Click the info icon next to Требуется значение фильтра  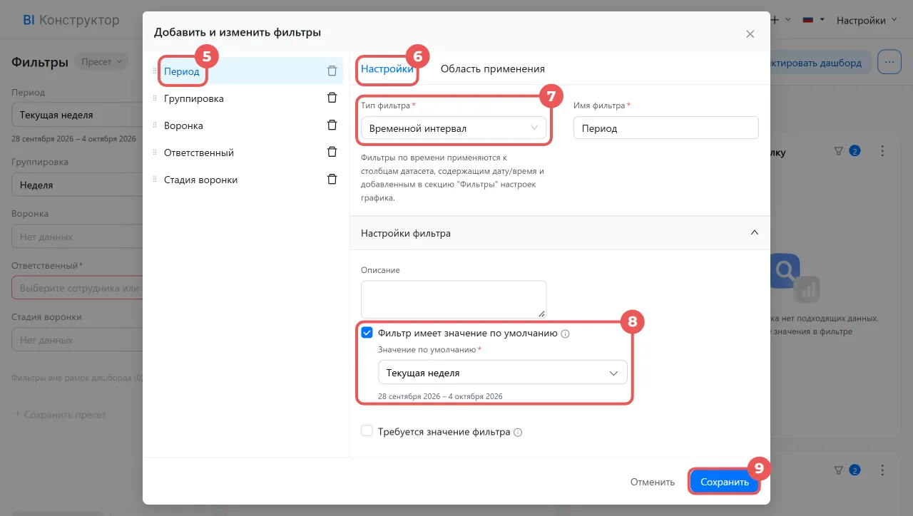[518, 432]
